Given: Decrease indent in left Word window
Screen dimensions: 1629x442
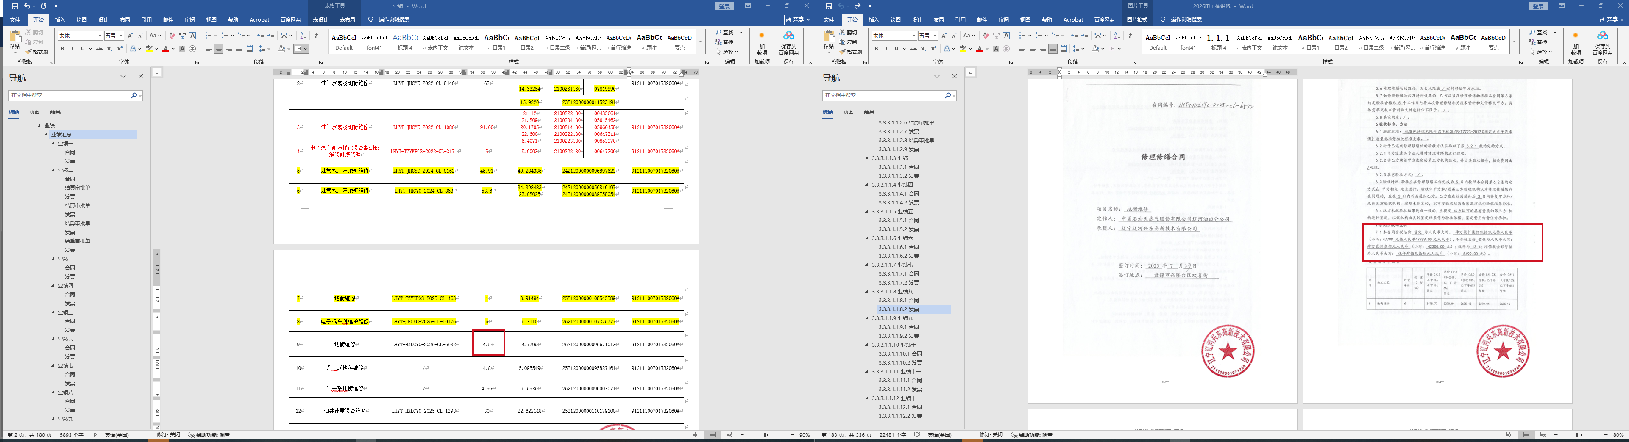Looking at the screenshot, I should (261, 36).
